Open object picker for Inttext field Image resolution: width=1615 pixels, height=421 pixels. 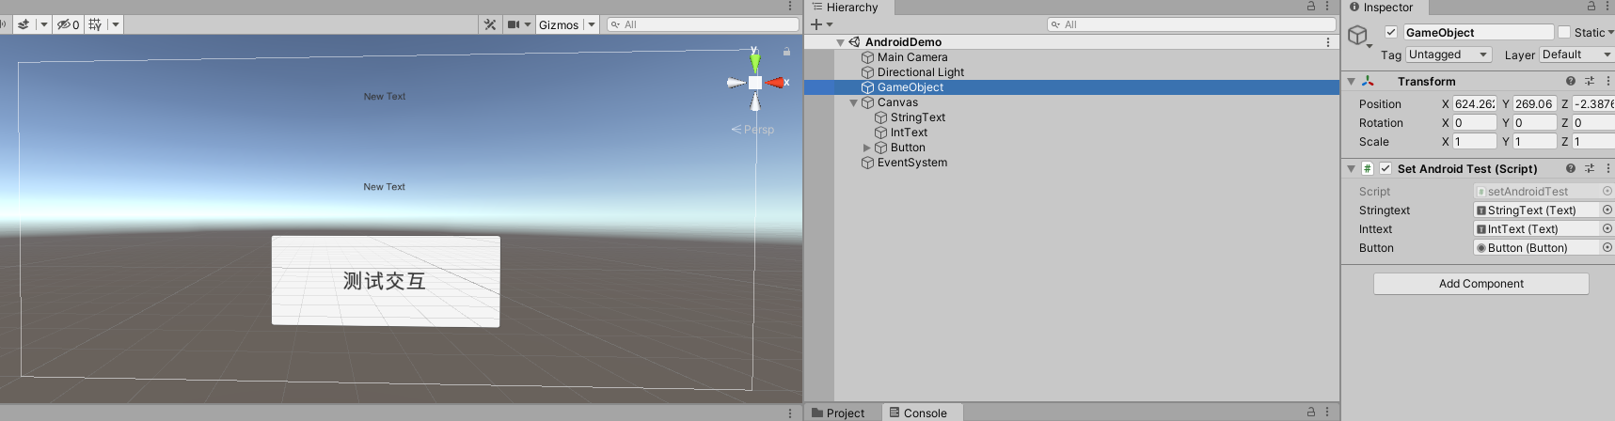point(1607,229)
